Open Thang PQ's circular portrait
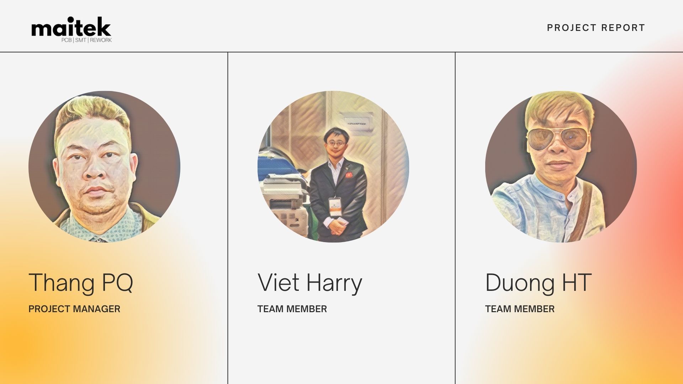This screenshot has height=384, width=683. (x=104, y=167)
